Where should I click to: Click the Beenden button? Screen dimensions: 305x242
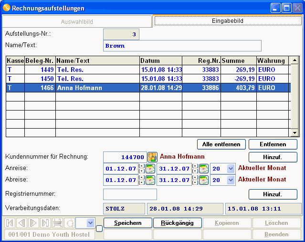click(277, 234)
